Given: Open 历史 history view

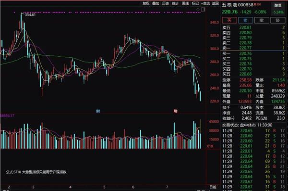Looking at the screenshot, I should click(166, 3).
